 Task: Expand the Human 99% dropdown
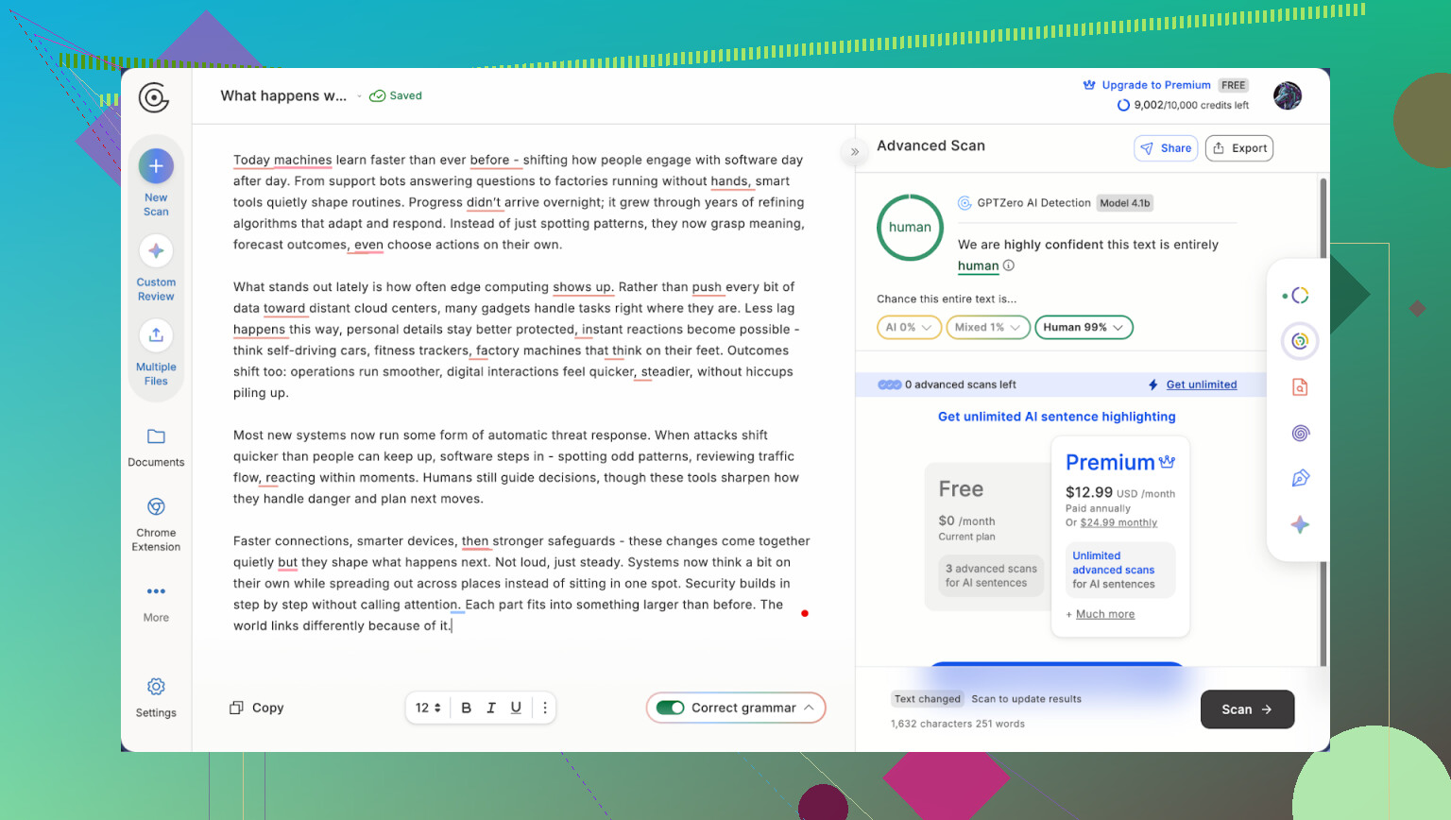[1084, 328]
